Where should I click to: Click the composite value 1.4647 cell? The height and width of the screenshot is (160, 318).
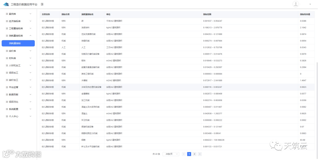coord(307,80)
